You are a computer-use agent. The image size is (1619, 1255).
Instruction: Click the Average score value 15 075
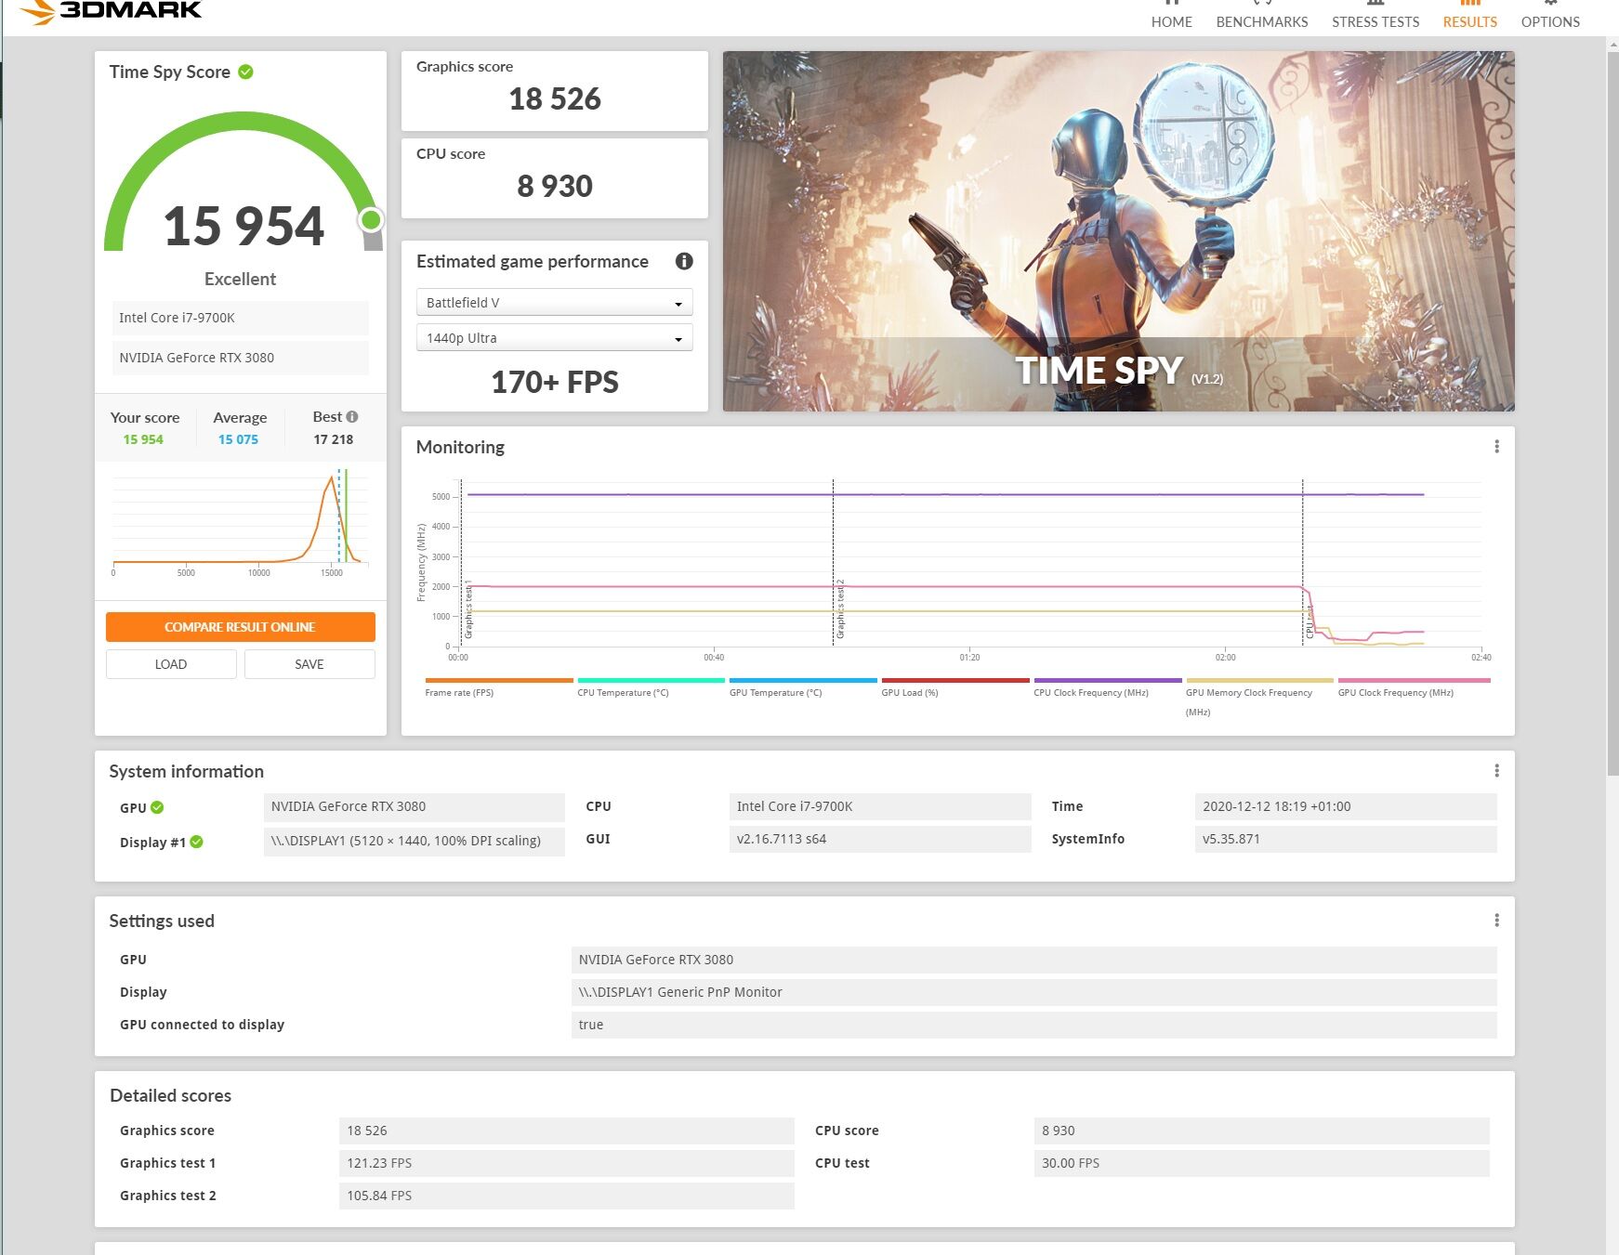pos(239,439)
